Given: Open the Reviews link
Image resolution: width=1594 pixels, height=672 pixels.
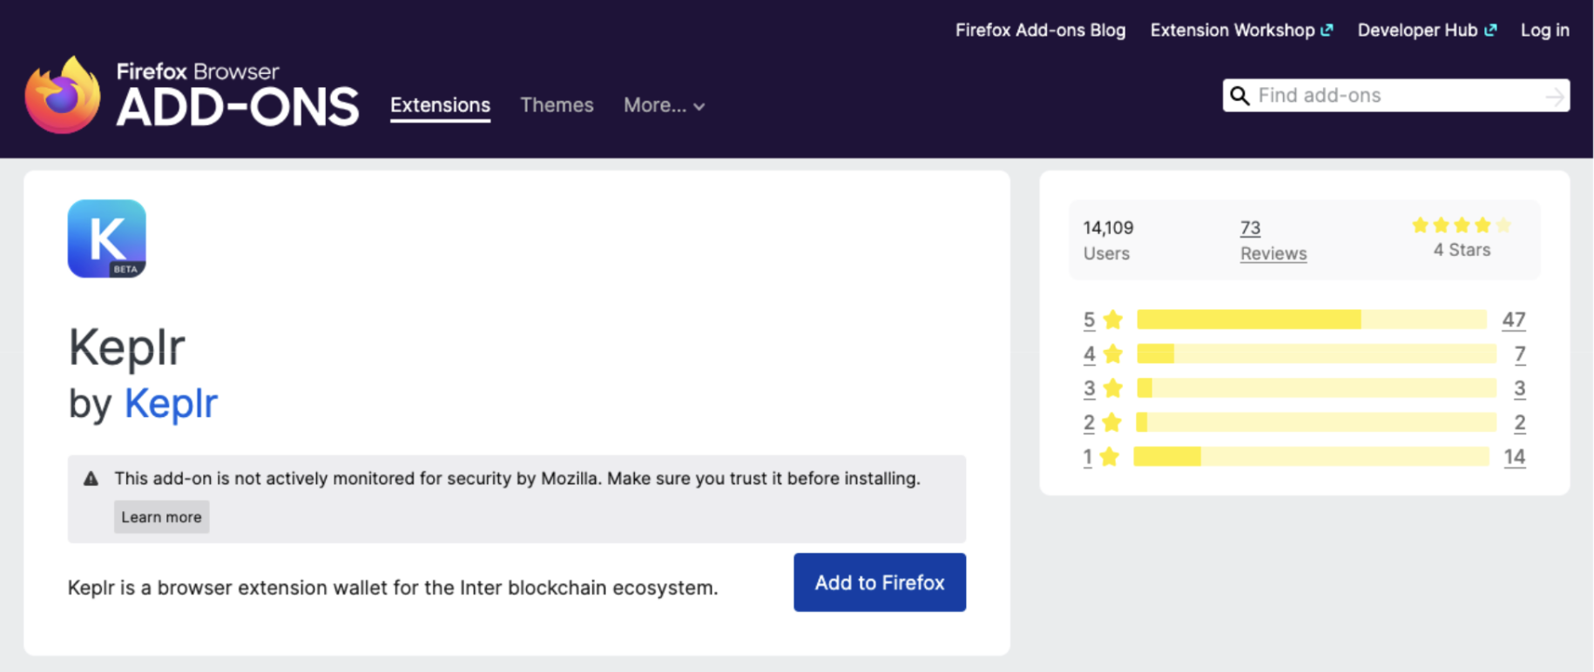Looking at the screenshot, I should coord(1273,253).
